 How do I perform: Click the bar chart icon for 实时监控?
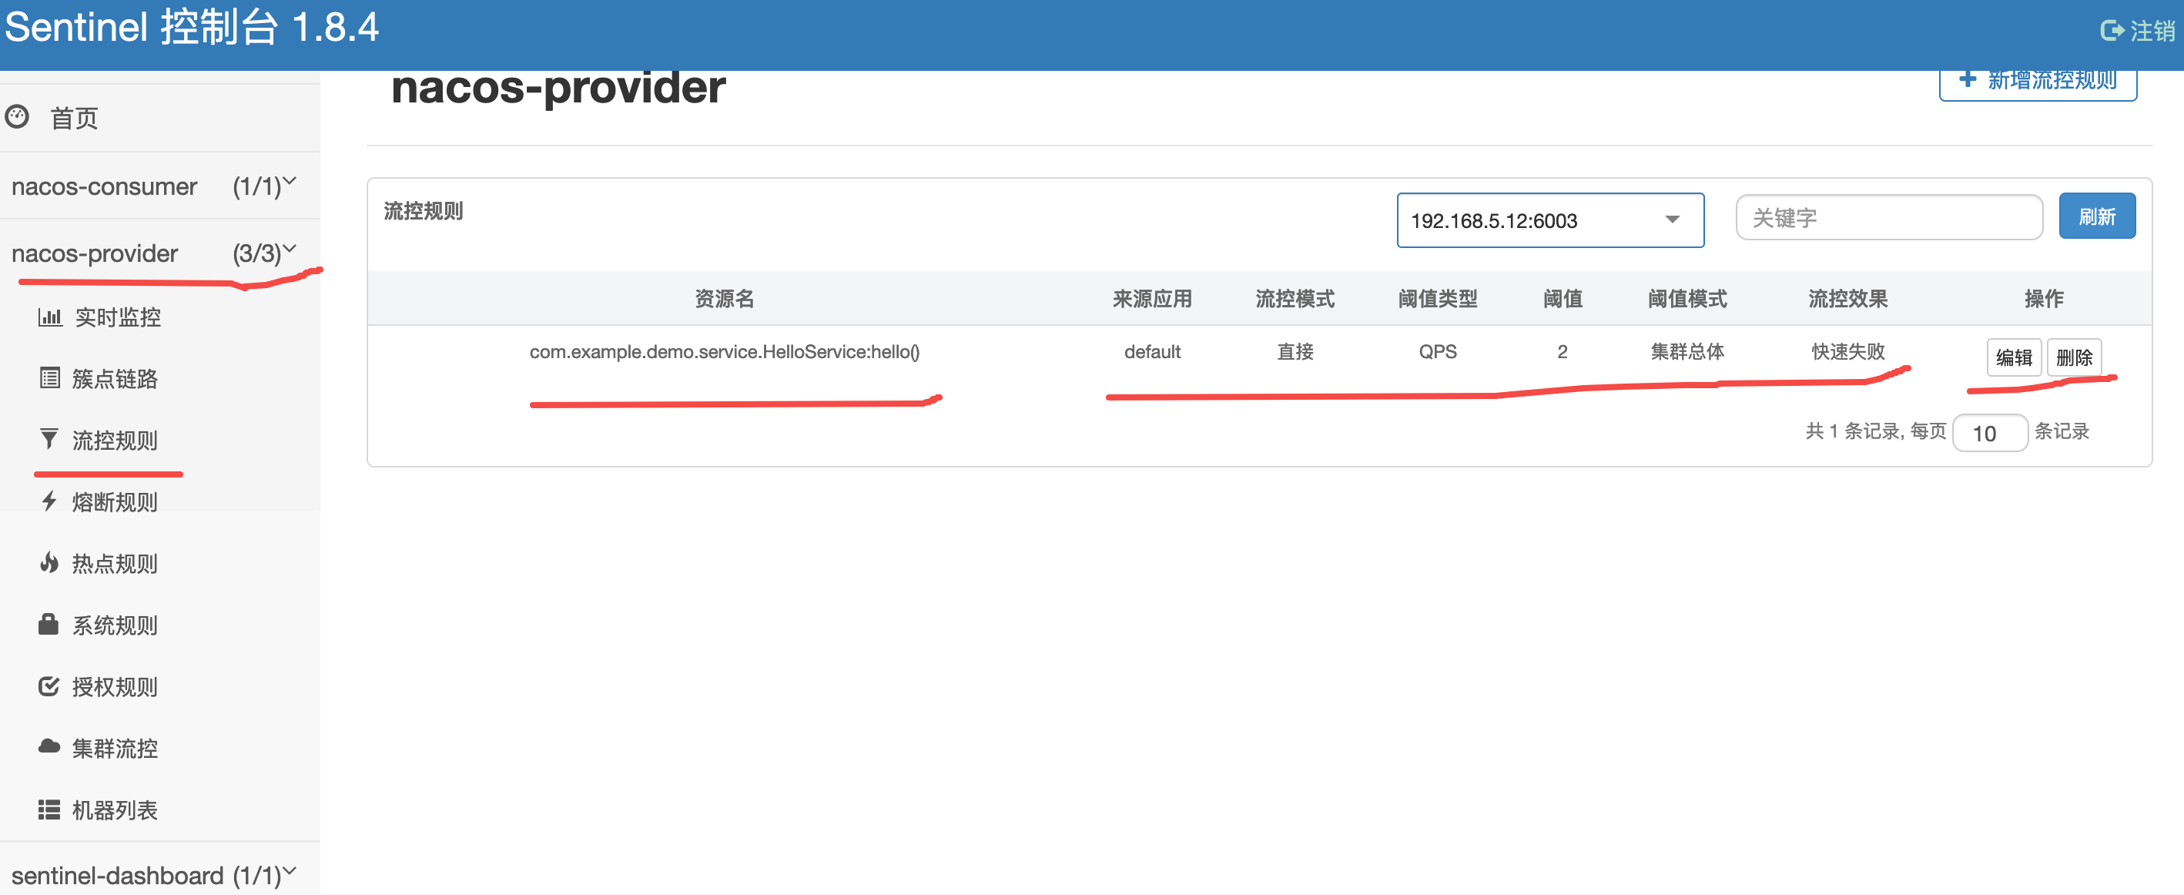(50, 317)
